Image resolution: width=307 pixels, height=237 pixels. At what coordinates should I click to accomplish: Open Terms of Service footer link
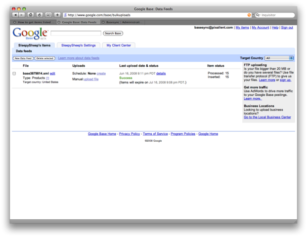pos(155,134)
